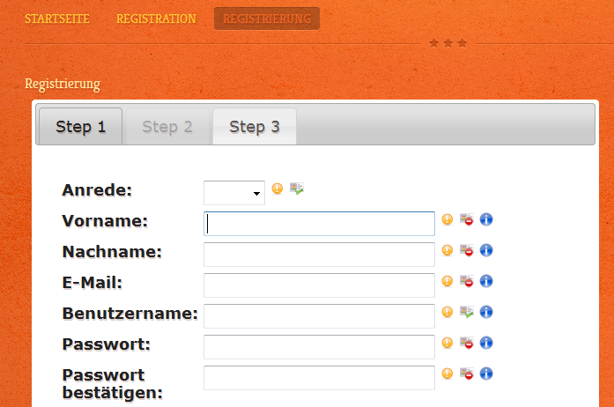
Task: Focus the Benutzername text field
Action: (x=319, y=316)
